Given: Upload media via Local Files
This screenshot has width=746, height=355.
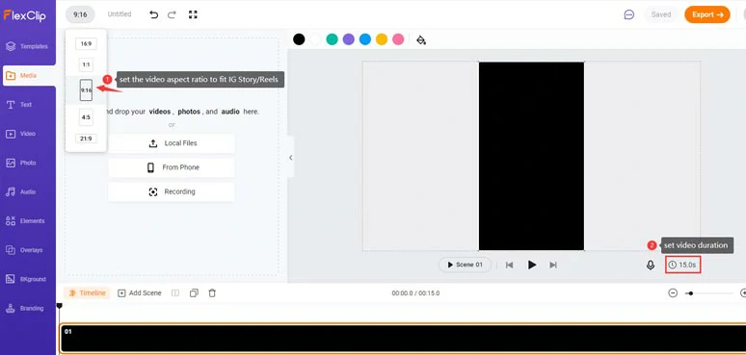Looking at the screenshot, I should [x=172, y=143].
